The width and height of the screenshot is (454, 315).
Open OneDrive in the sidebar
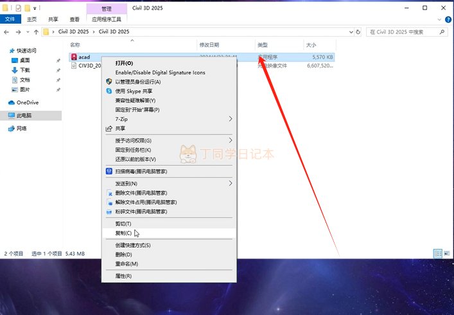pos(28,103)
